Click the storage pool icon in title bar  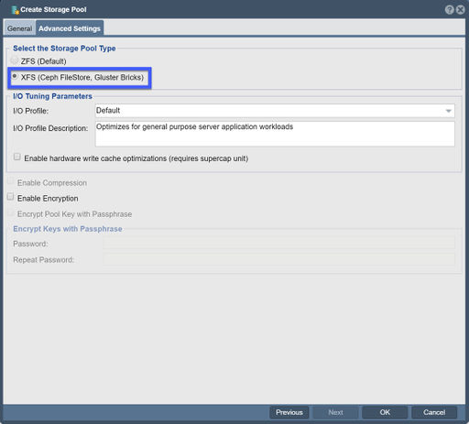[x=15, y=10]
